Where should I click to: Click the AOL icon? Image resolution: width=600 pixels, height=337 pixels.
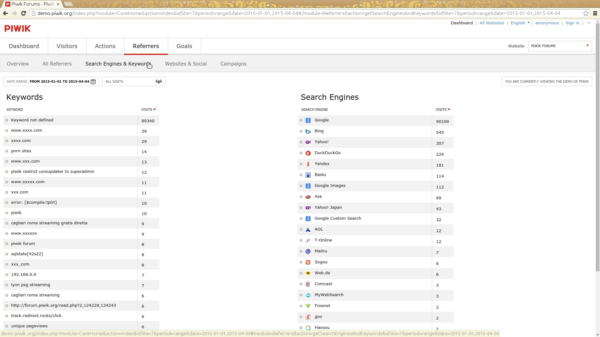[x=308, y=230]
